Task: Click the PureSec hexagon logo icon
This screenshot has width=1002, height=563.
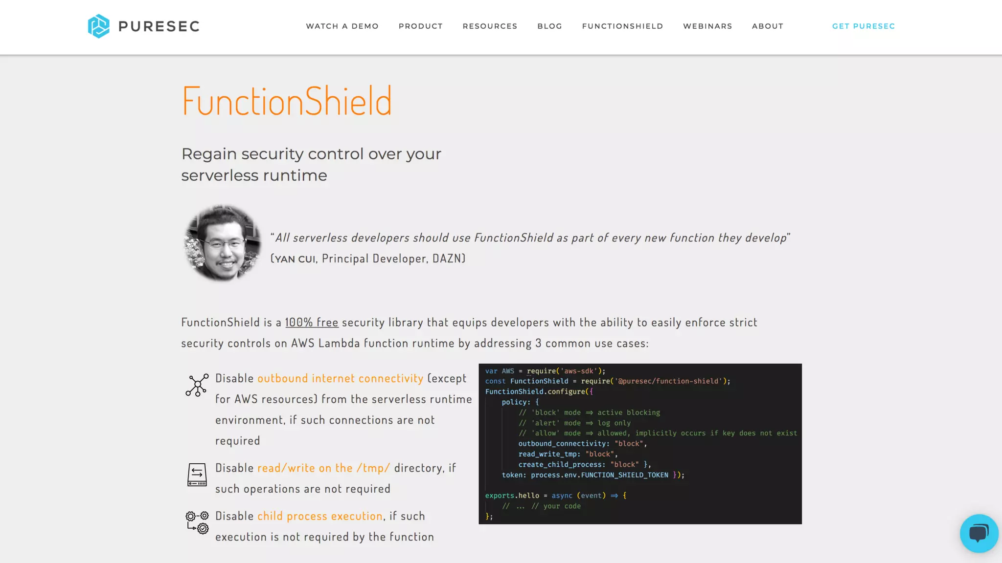Action: coord(99,26)
